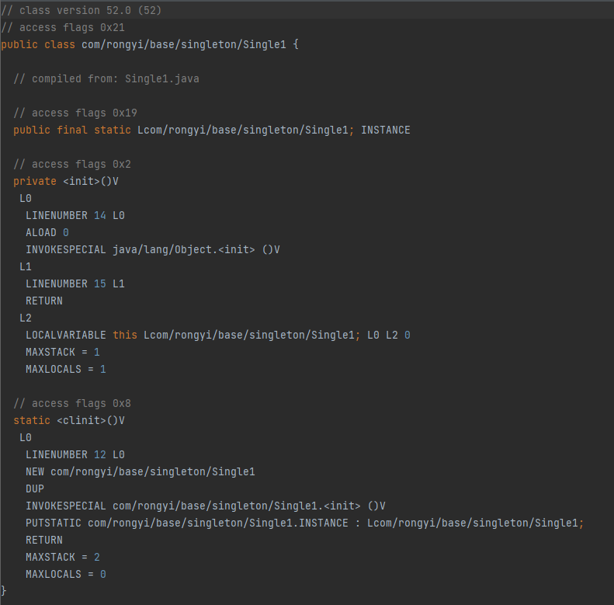Click the INVOKESPECIAL java/lang/Object.<init> line
Screen dimensions: 614x605
point(152,249)
